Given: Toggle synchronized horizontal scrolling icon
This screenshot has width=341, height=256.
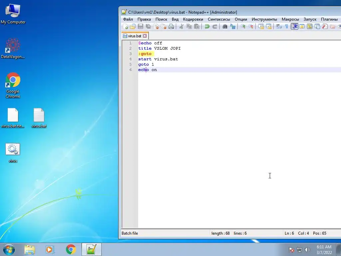Looking at the screenshot, I should coord(269,27).
